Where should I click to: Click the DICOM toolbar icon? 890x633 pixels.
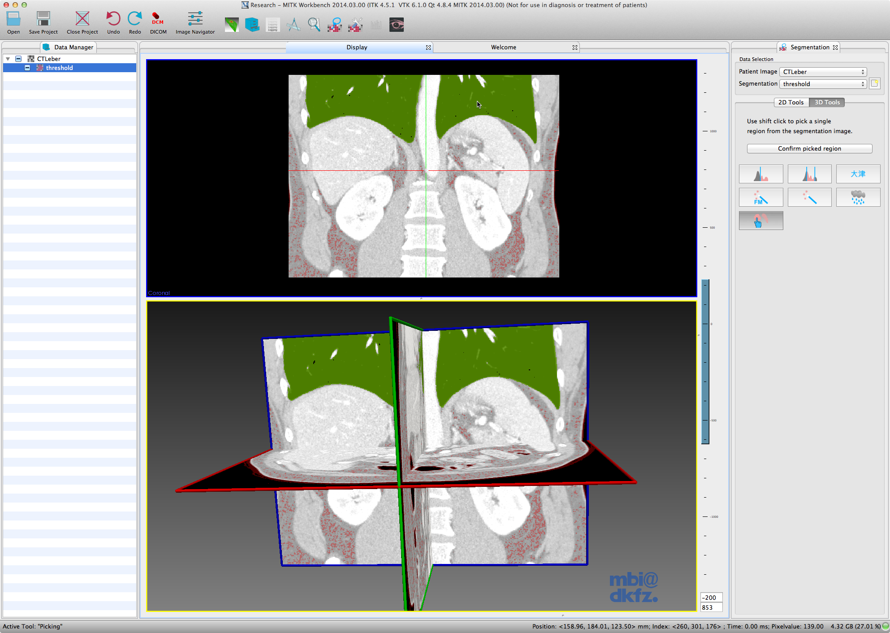pyautogui.click(x=158, y=23)
